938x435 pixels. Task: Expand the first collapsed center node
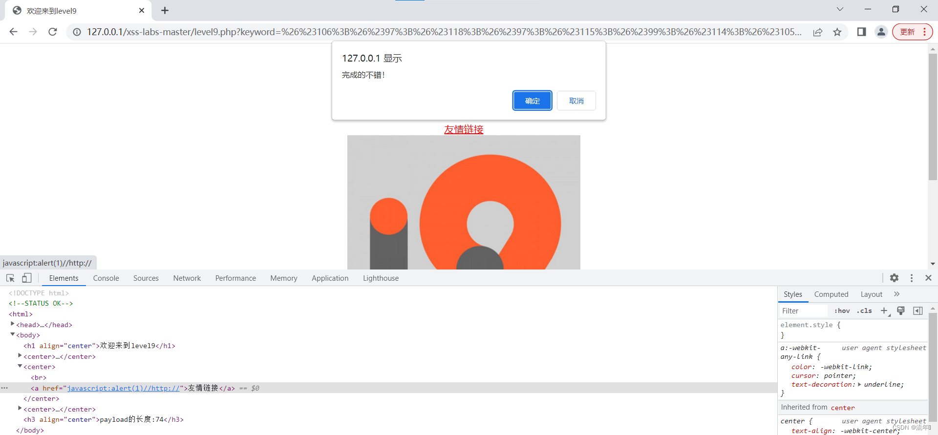point(20,356)
